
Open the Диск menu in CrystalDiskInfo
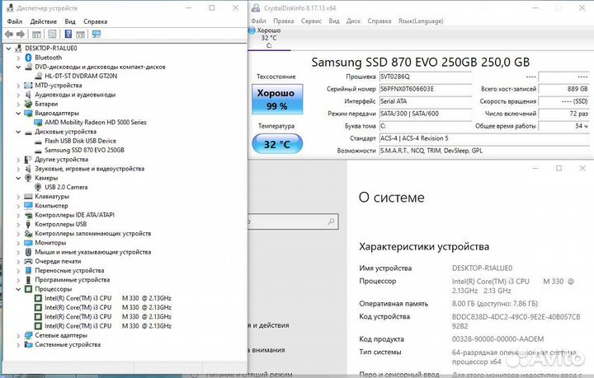click(x=353, y=21)
